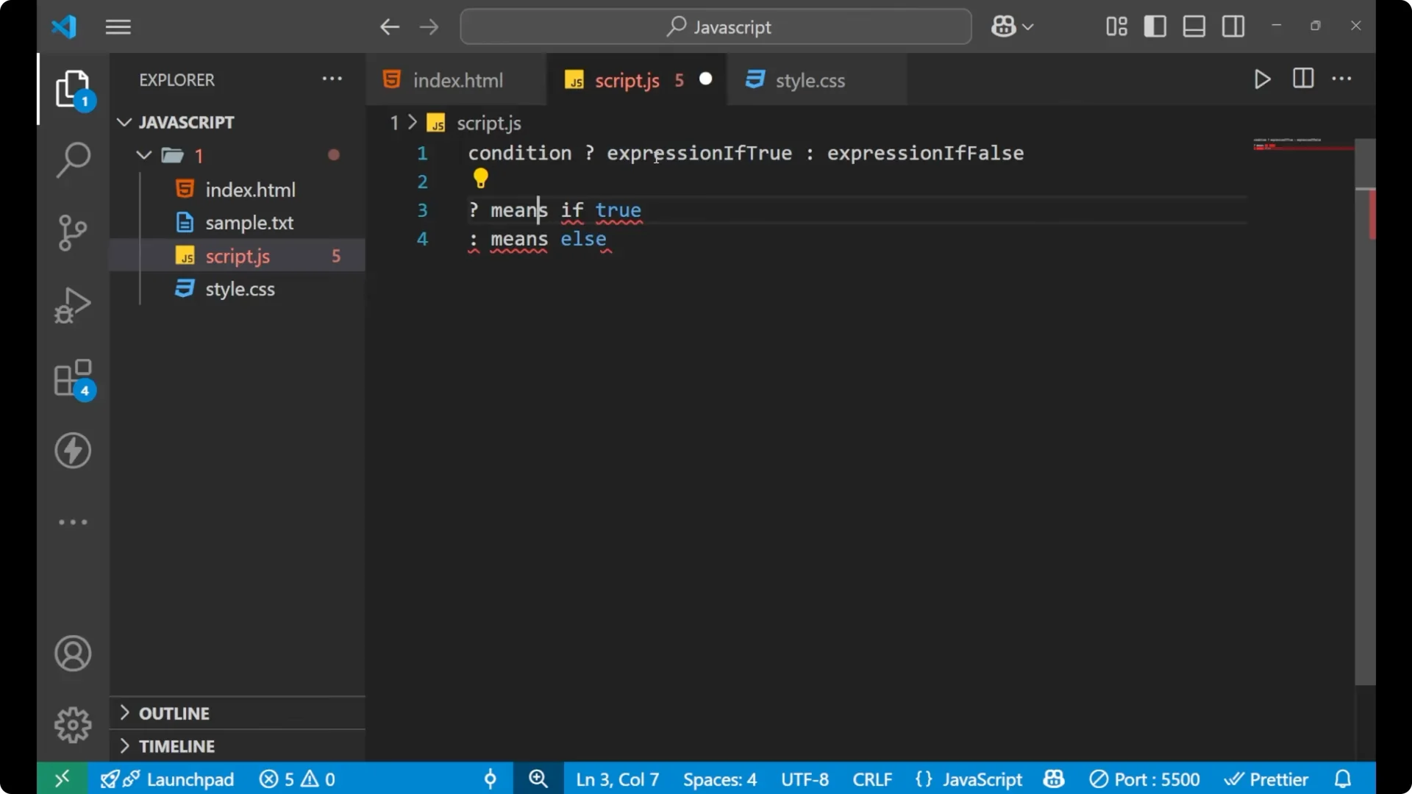Collapse the JAVASCRIPT folder tree

123,122
